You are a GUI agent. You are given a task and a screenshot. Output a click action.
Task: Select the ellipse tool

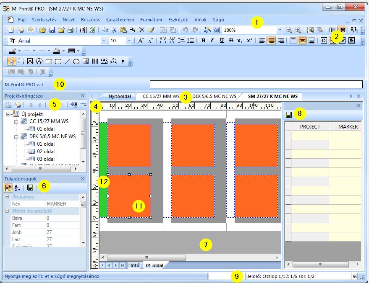(x=76, y=62)
